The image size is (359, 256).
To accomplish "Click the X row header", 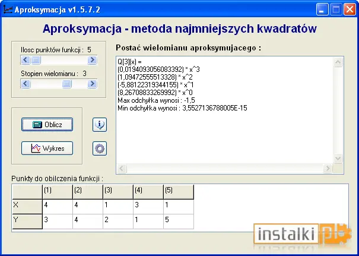I will tap(27, 207).
